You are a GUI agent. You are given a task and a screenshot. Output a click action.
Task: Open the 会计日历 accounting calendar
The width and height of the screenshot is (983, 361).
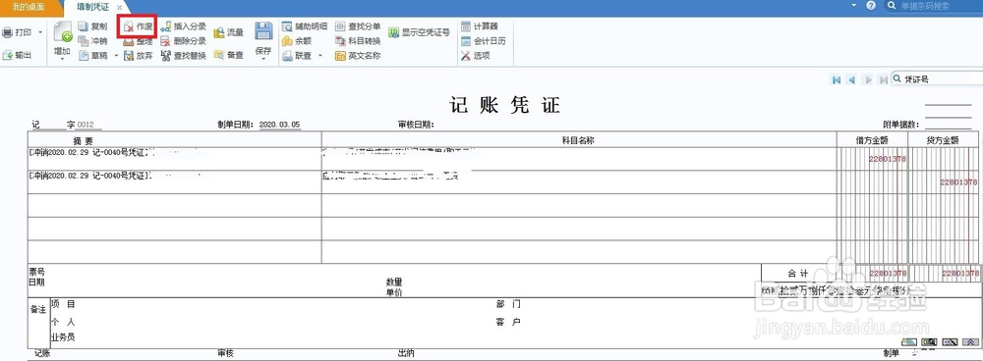tap(484, 41)
